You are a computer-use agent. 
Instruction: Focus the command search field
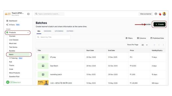pyautogui.click(x=49, y=14)
